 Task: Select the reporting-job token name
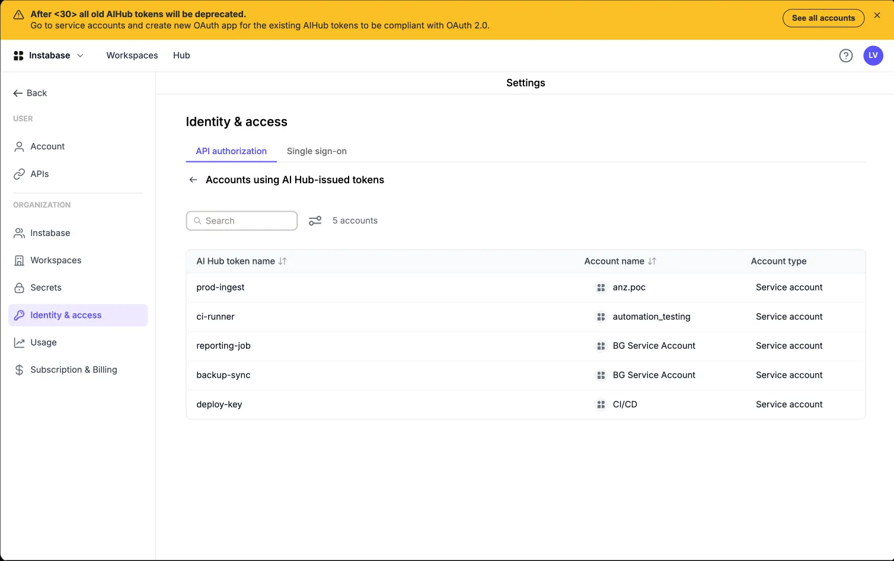click(x=223, y=346)
